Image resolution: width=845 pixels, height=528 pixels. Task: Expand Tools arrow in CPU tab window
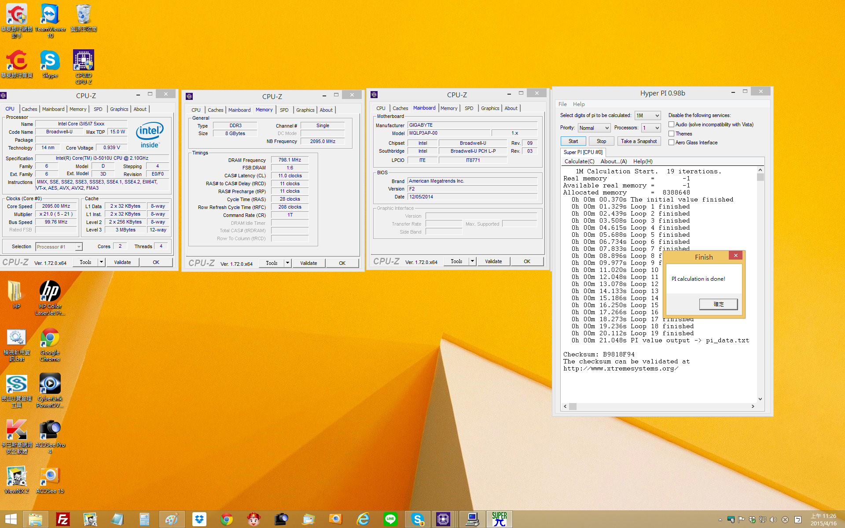click(101, 262)
